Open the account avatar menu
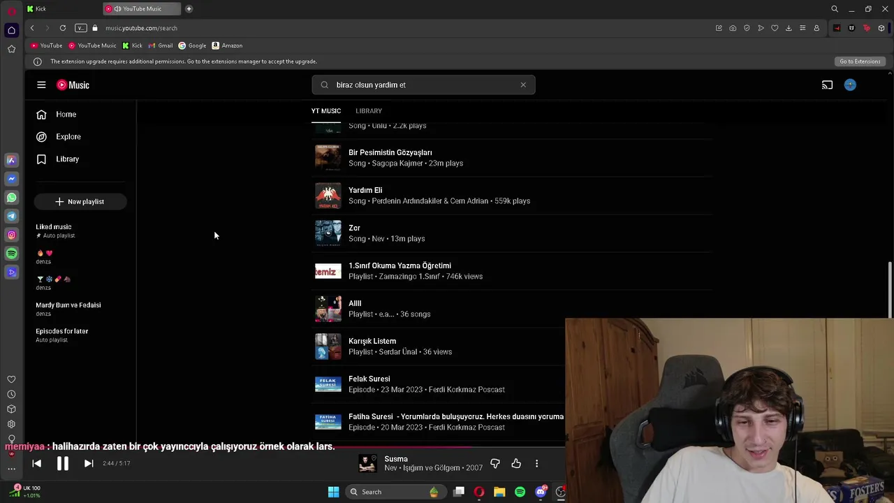This screenshot has width=894, height=503. click(850, 85)
